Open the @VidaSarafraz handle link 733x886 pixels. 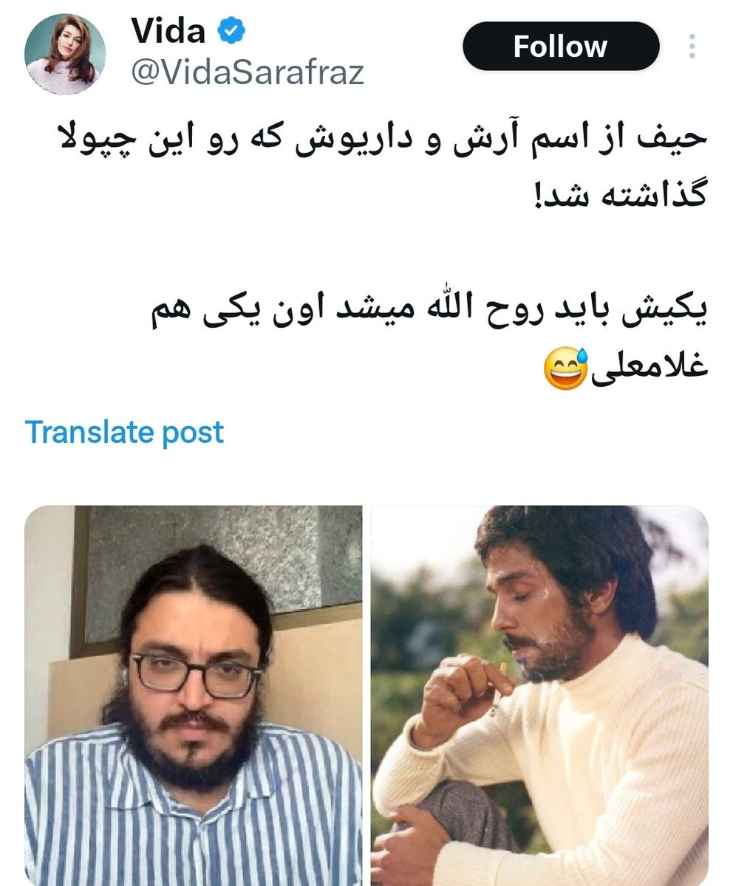click(248, 72)
